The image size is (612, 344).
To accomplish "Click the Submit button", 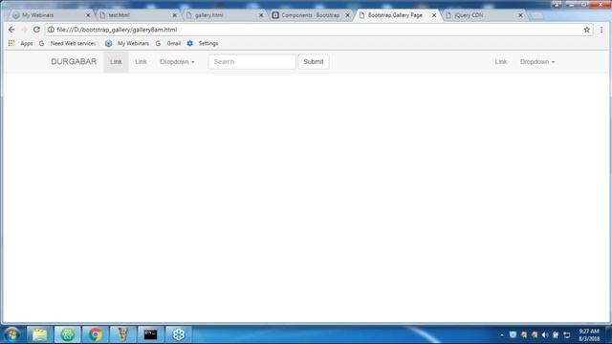I will pyautogui.click(x=314, y=61).
